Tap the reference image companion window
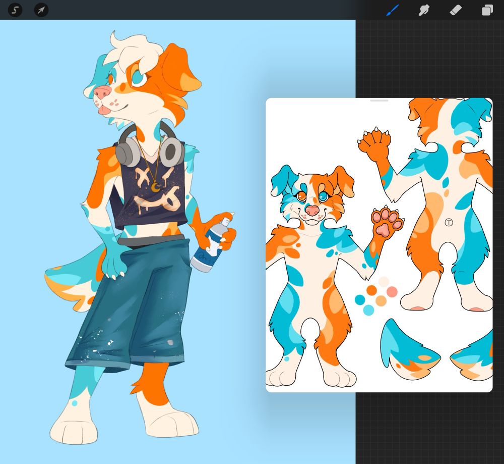The width and height of the screenshot is (504, 464). coord(379,245)
